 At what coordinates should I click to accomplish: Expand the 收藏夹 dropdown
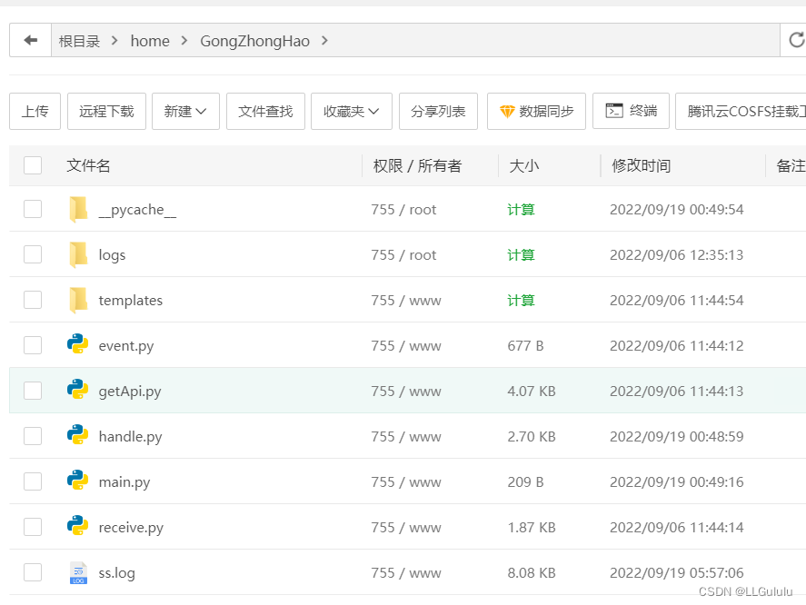tap(352, 111)
